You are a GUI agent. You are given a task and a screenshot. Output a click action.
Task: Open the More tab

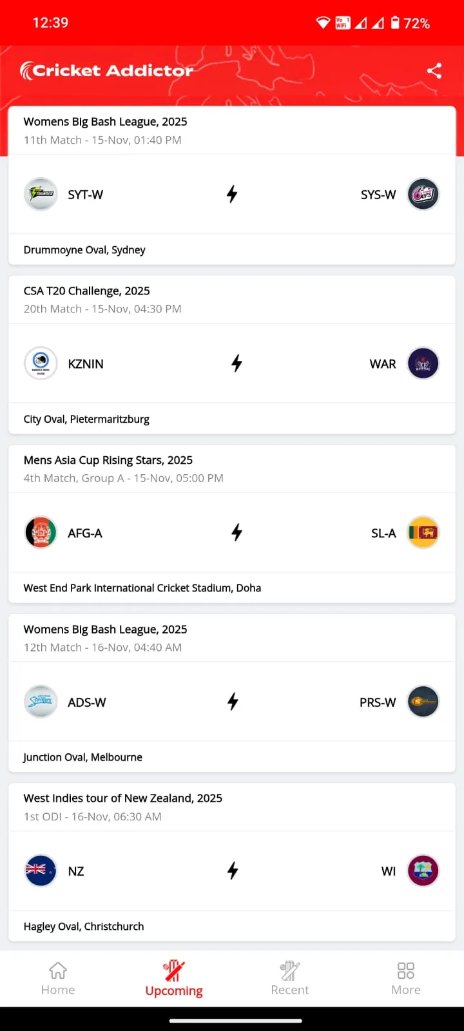tap(406, 978)
